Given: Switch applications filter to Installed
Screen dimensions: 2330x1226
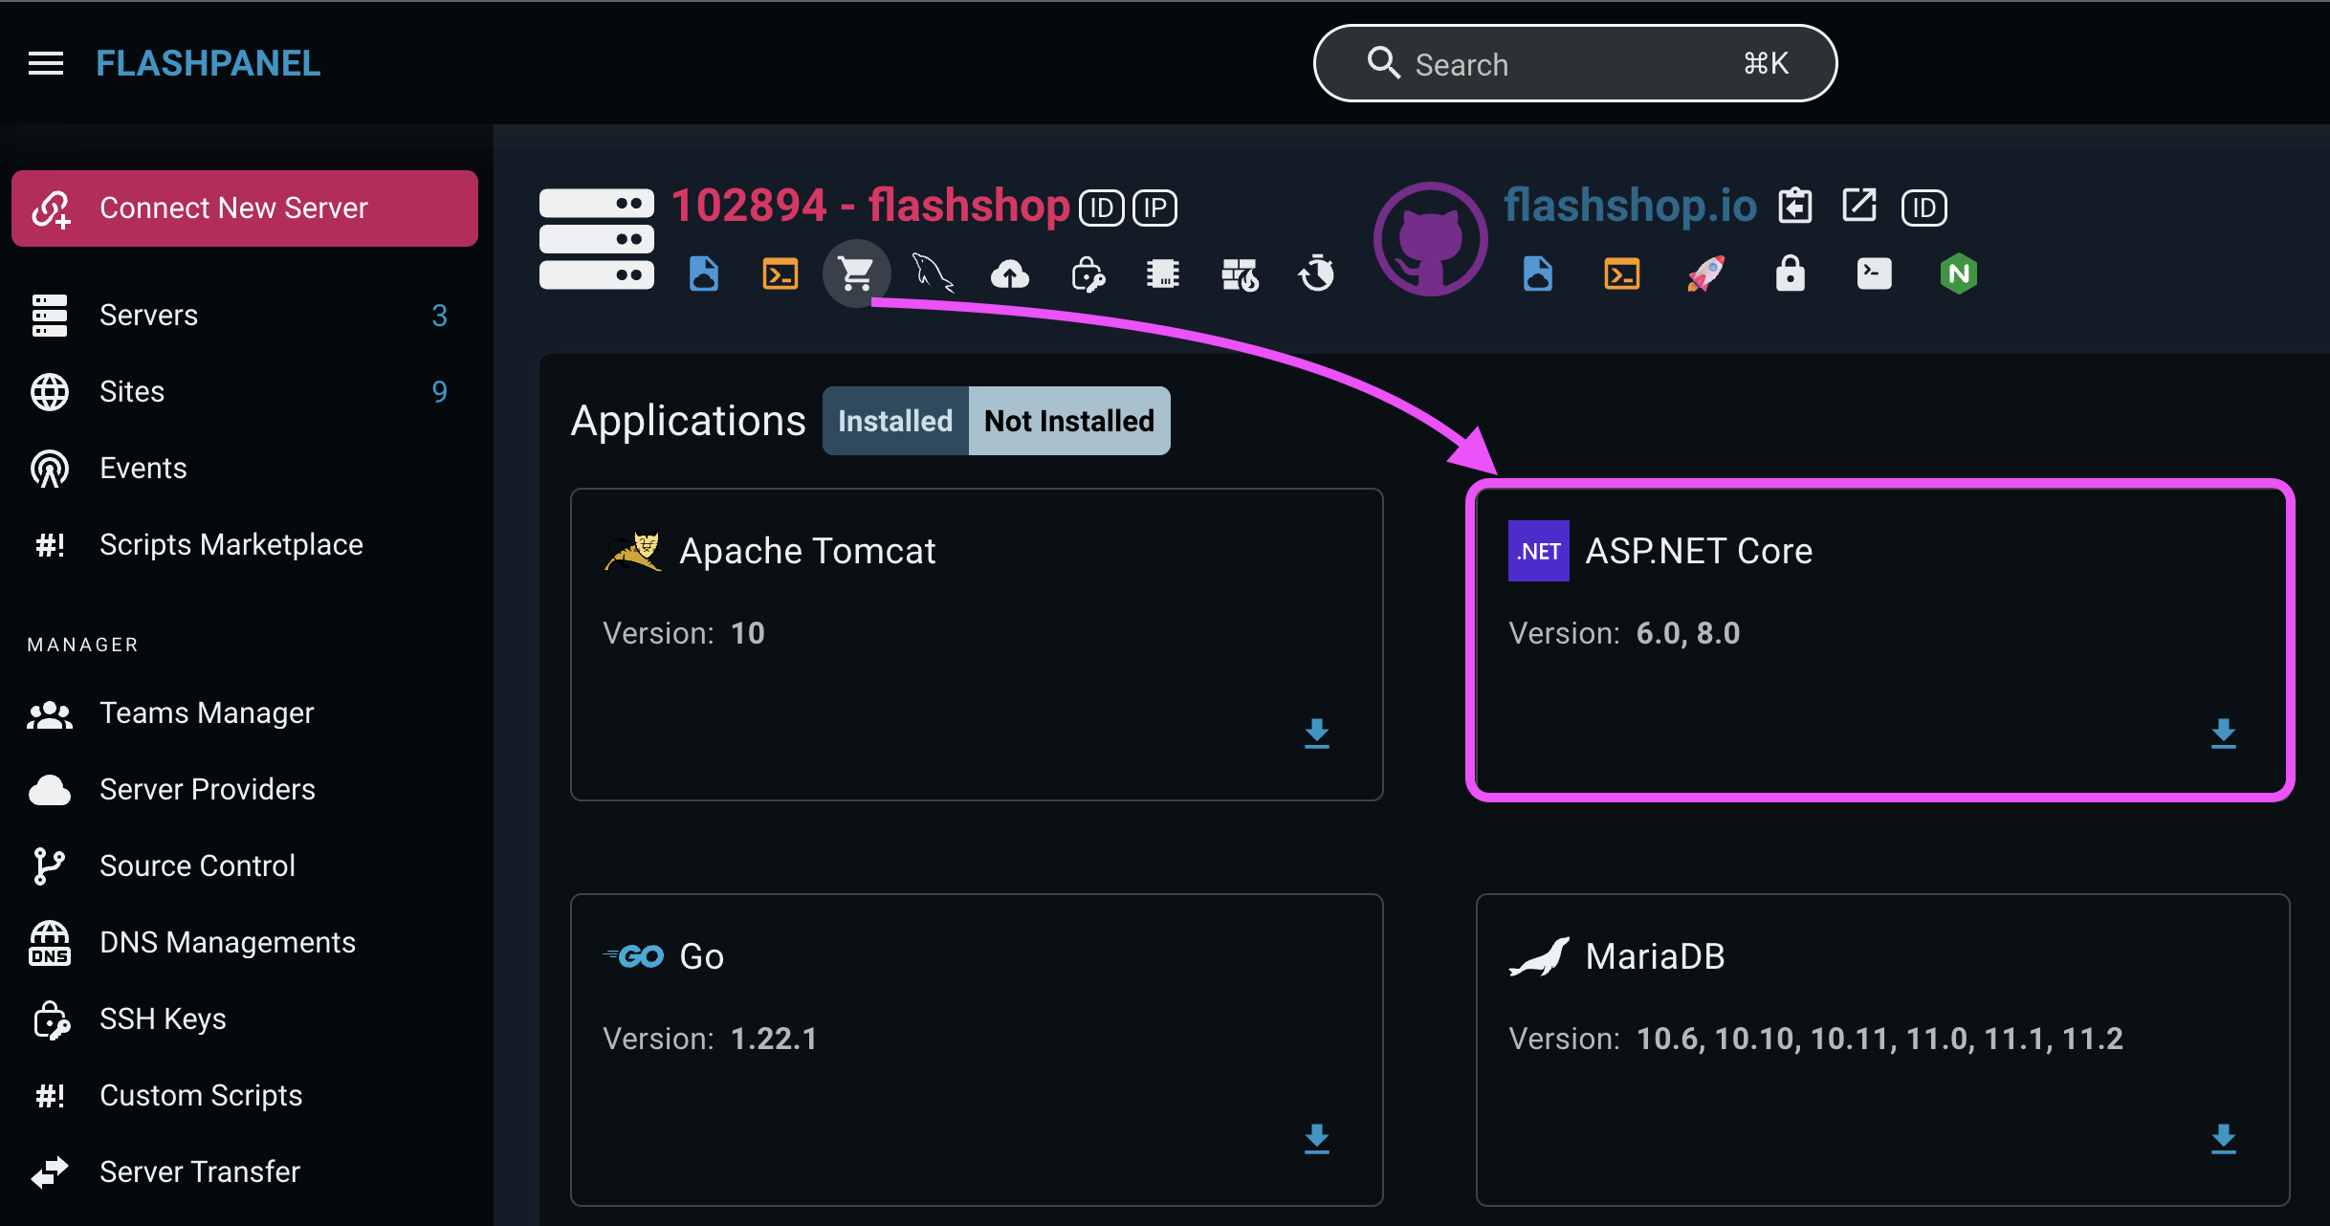Looking at the screenshot, I should pyautogui.click(x=894, y=420).
